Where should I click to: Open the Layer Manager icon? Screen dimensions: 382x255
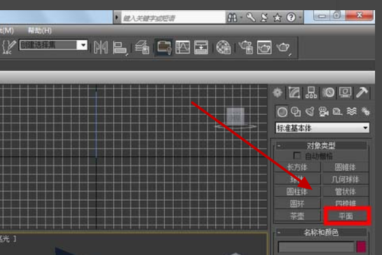[142, 47]
